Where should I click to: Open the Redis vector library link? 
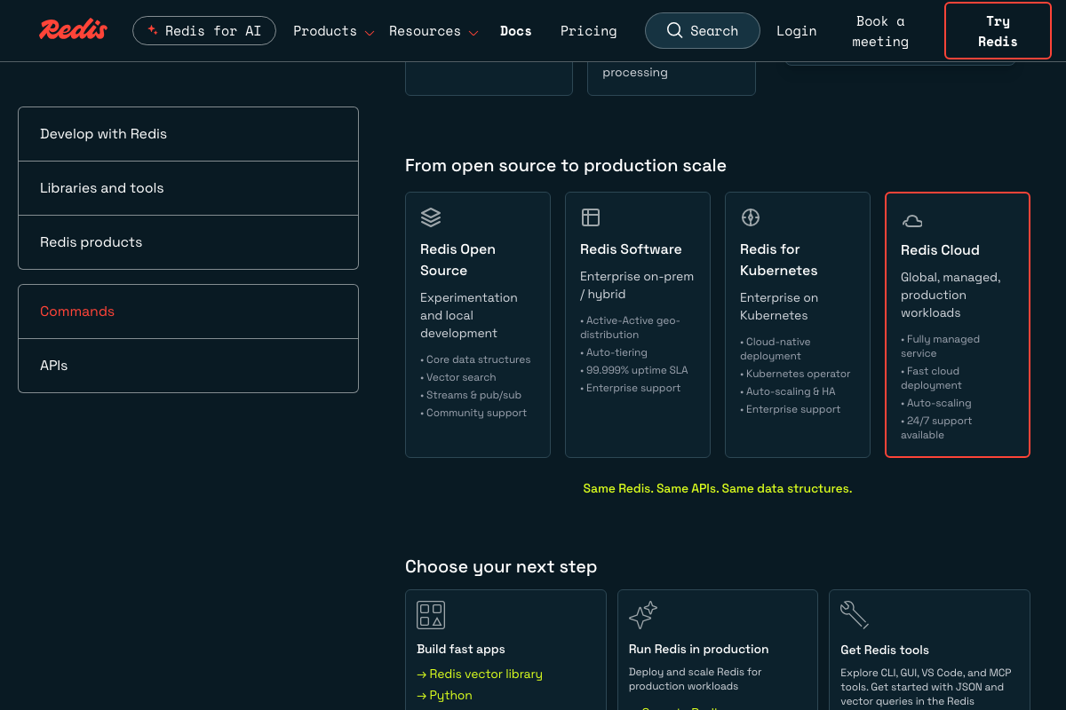(486, 674)
